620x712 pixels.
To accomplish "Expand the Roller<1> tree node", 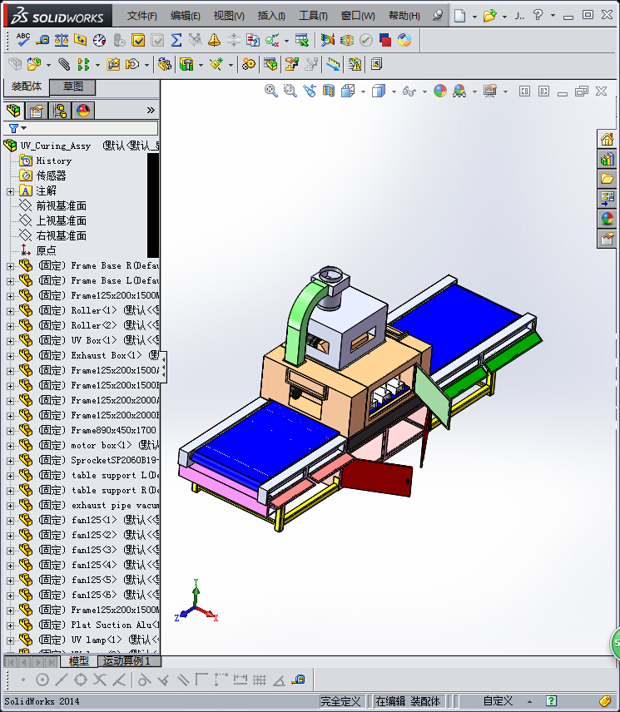I will [10, 311].
